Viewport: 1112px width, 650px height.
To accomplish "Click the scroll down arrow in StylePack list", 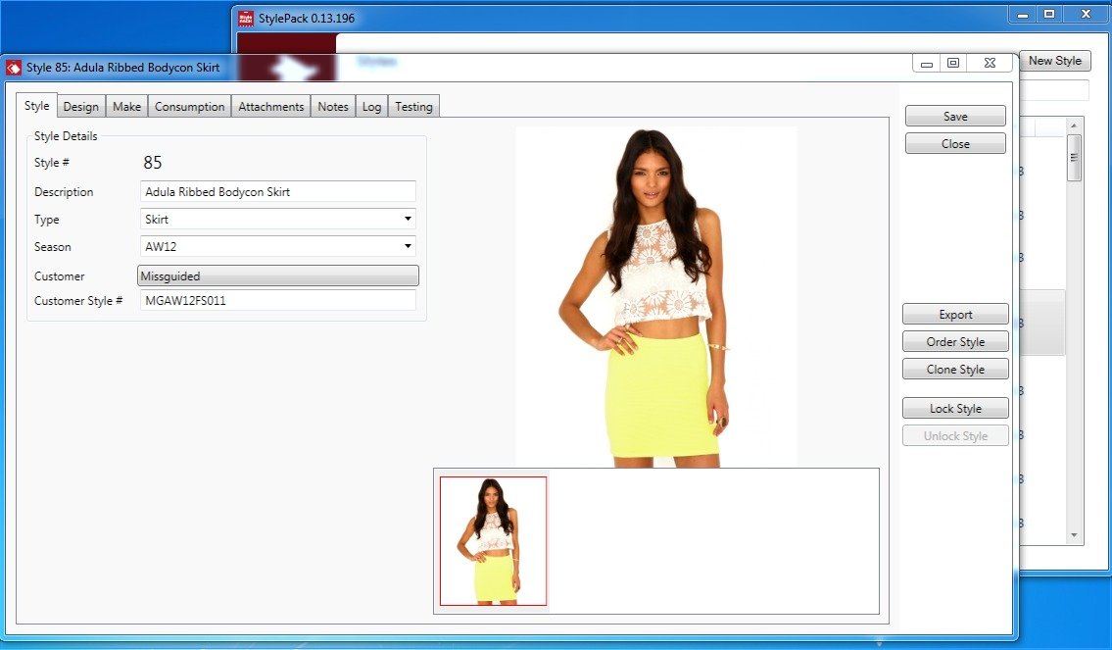I will pyautogui.click(x=1074, y=535).
